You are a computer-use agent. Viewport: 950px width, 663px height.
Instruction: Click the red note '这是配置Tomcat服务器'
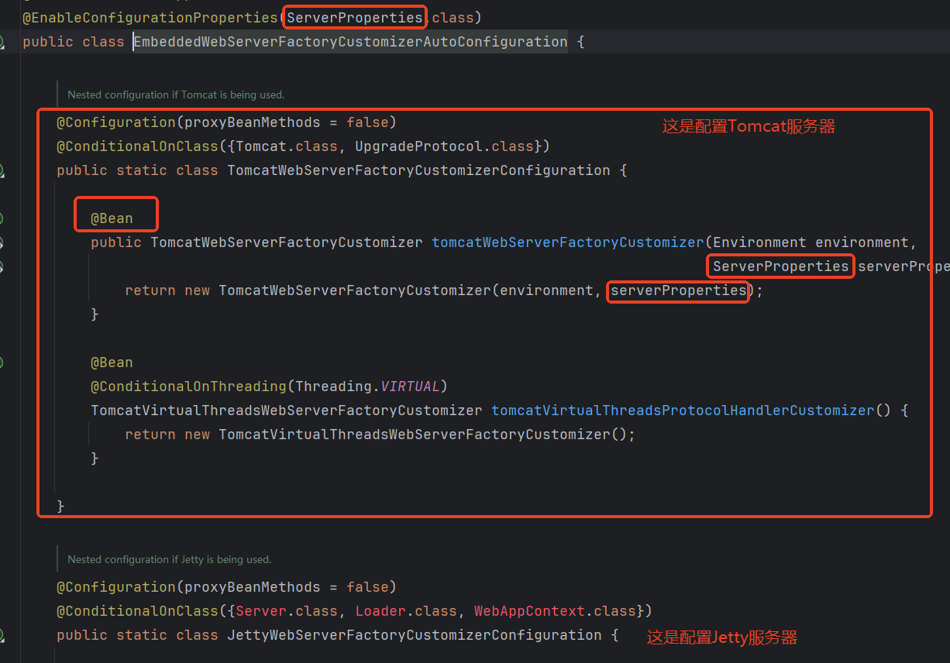tap(749, 126)
